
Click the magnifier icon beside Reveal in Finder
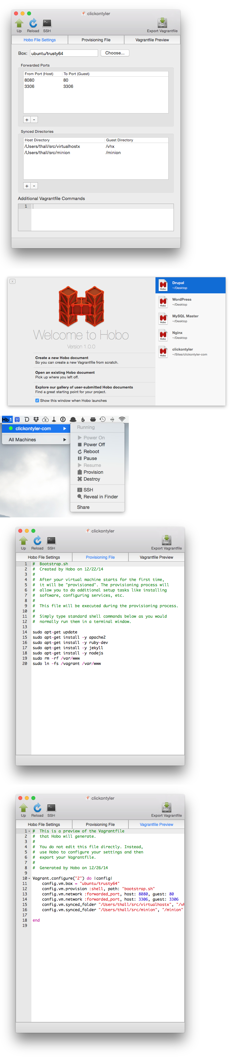pos(80,497)
